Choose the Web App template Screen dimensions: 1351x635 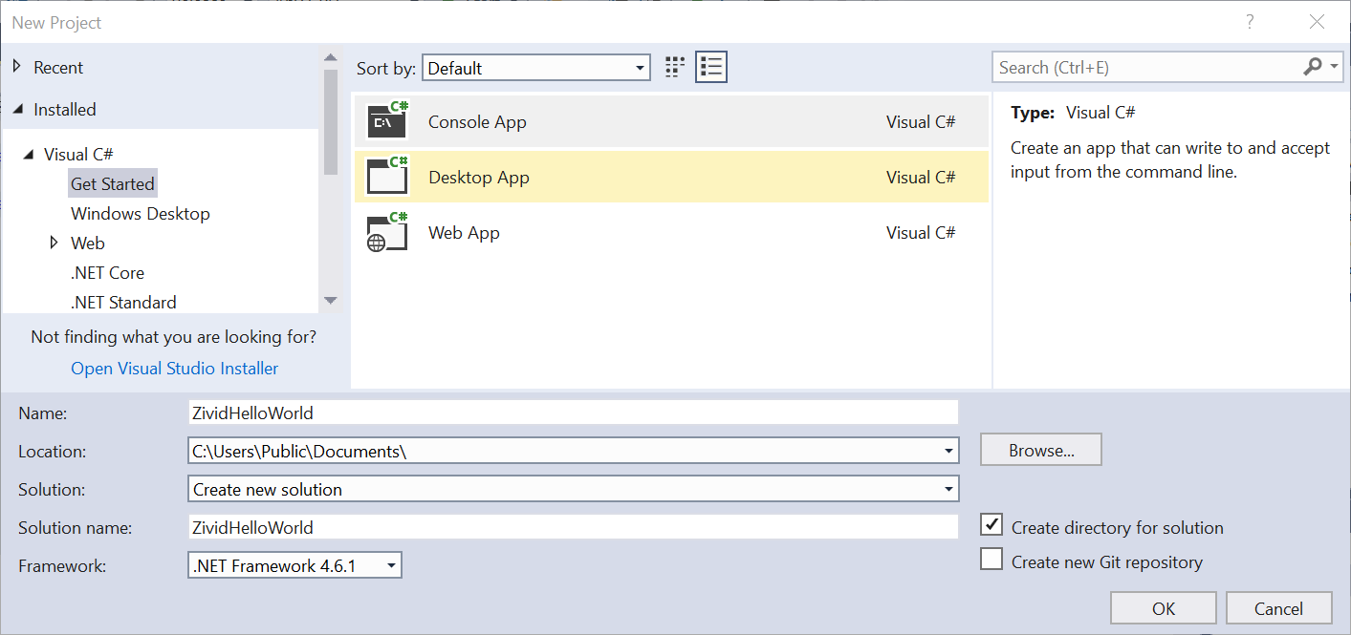pos(671,232)
